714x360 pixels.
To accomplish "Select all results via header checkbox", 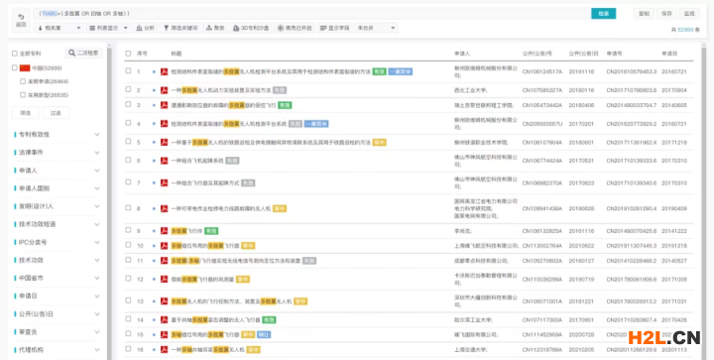I will click(x=128, y=54).
